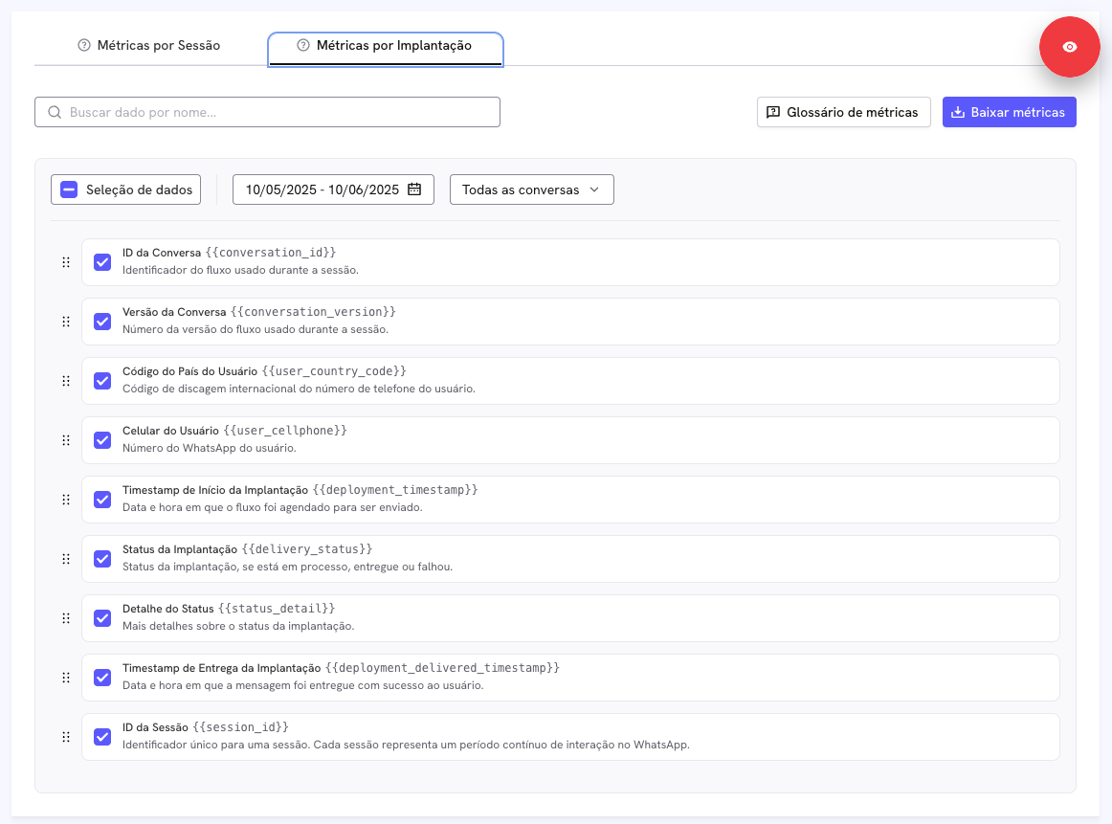Uncheck the Versão da Conversa checkbox

tap(102, 322)
